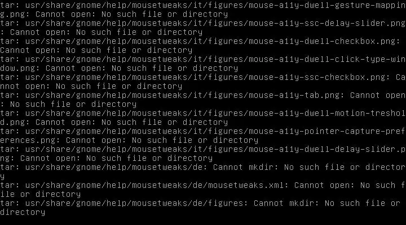Click the lone 'y' wrapped line
406x225 pixels.
tap(2, 177)
